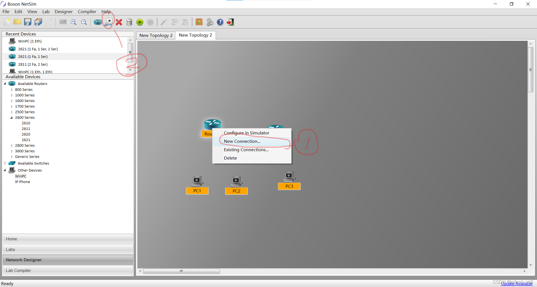537x287 pixels.
Task: Expand the 3600 Series node
Action: pyautogui.click(x=12, y=151)
